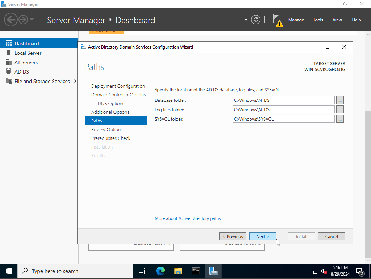
Task: Expand the File and Storage Services arrow
Action: click(x=75, y=81)
